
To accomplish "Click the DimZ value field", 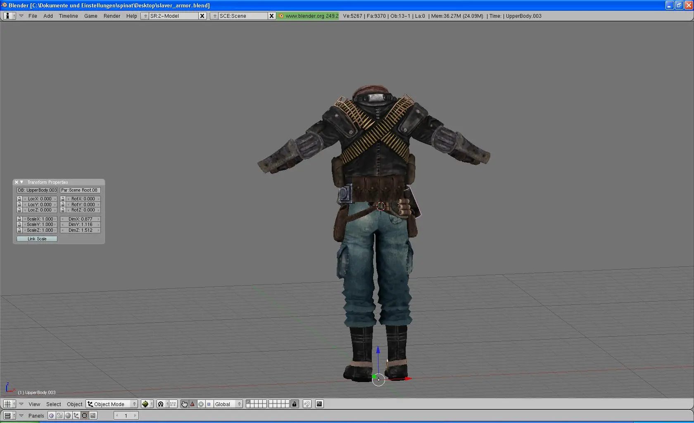I will pos(80,230).
